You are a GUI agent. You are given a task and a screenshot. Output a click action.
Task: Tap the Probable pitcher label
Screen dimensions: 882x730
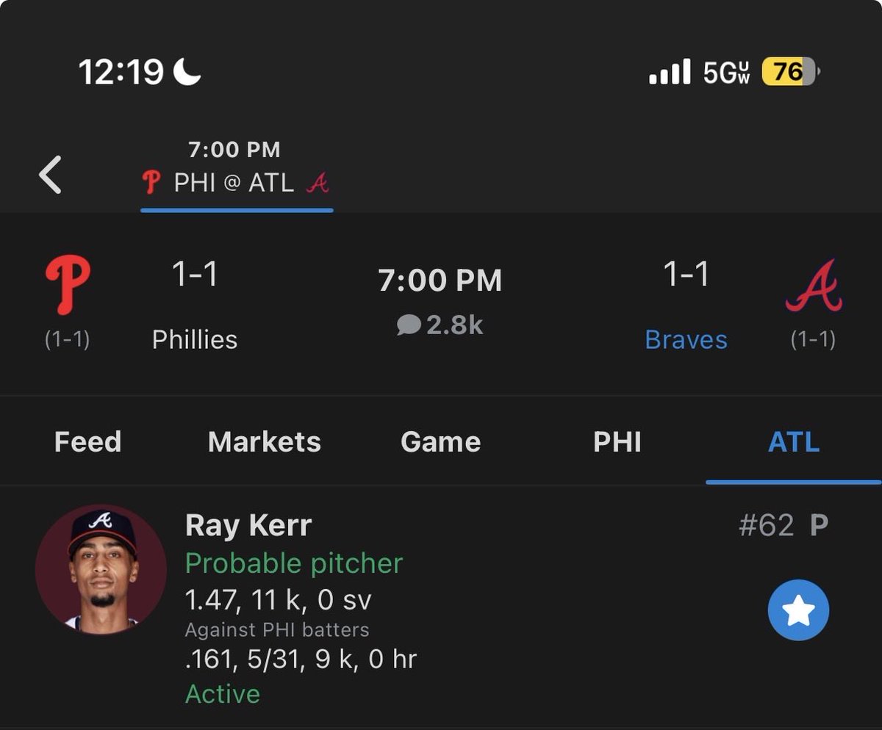tap(294, 563)
